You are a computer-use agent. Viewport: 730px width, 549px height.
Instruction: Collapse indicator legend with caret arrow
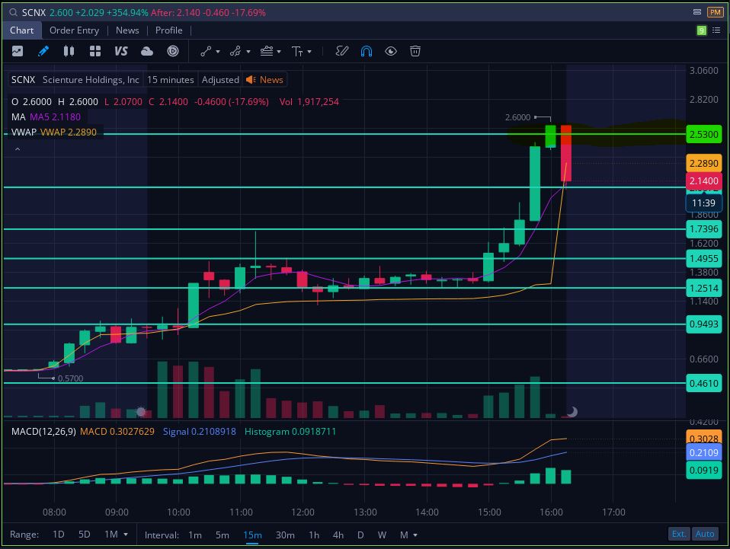(18, 149)
